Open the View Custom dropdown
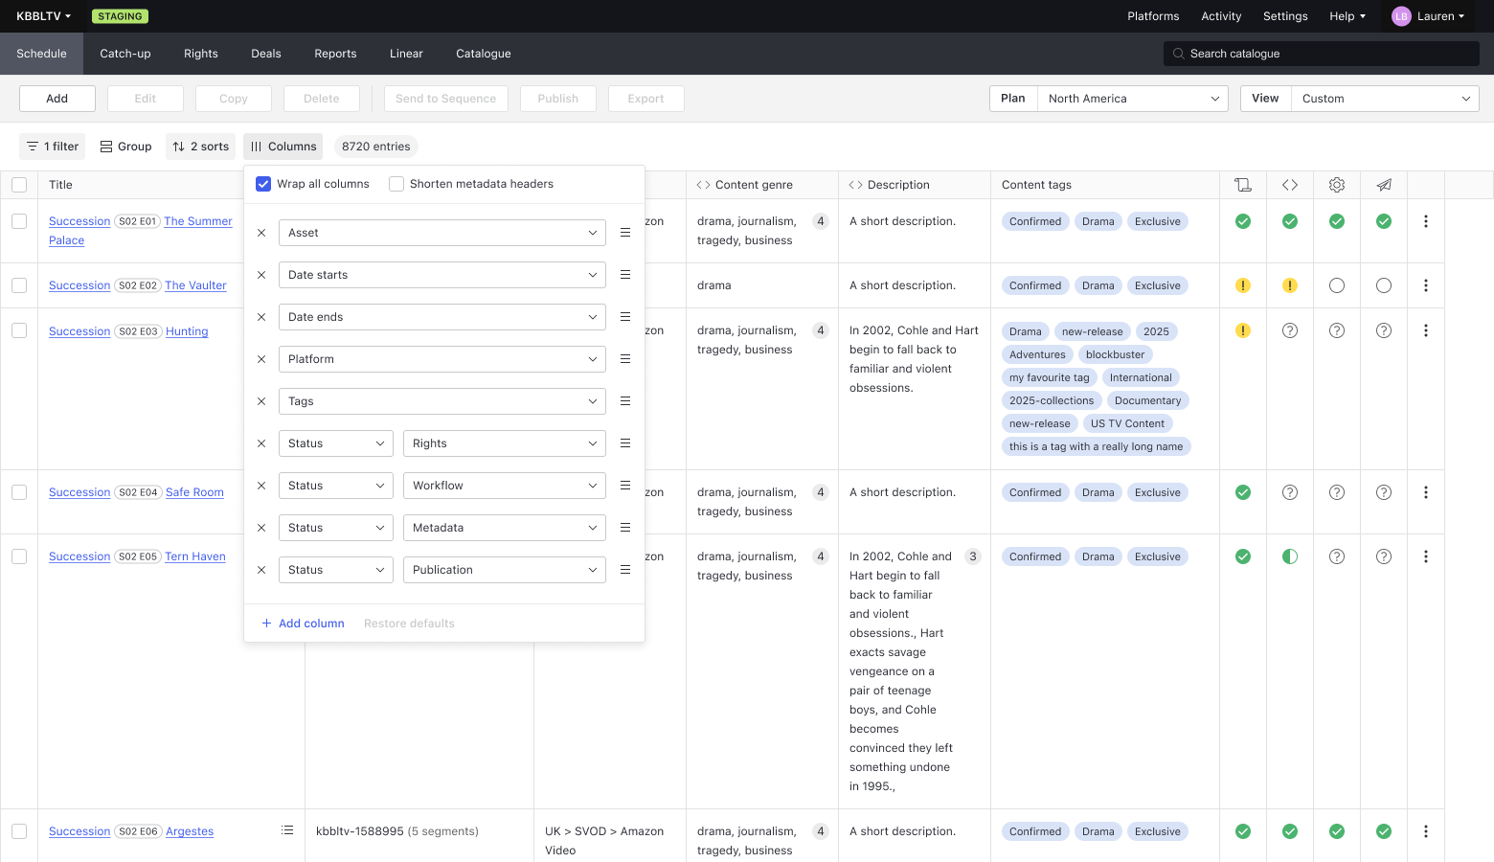Image resolution: width=1494 pixels, height=862 pixels. [x=1385, y=99]
